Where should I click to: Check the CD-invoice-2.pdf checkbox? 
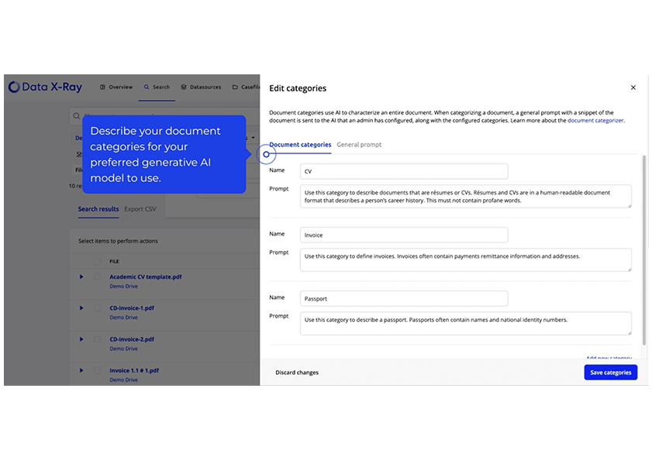click(x=97, y=339)
